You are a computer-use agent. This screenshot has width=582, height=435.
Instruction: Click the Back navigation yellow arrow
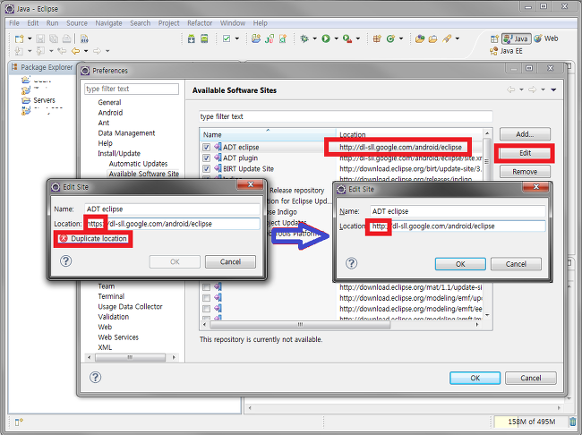click(x=75, y=51)
